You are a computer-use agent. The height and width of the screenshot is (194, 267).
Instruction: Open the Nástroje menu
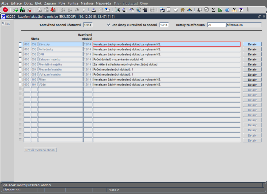pos(87,3)
